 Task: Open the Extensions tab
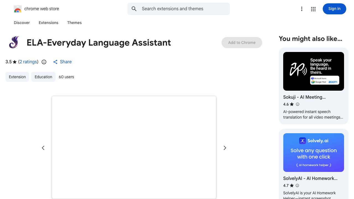point(48,23)
